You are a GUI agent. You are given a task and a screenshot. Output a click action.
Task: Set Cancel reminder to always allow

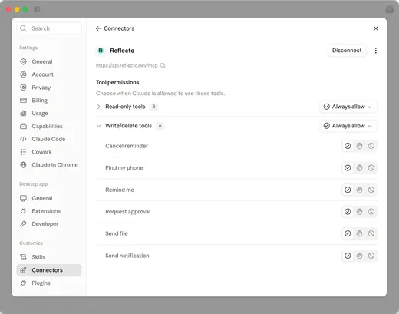pos(348,146)
